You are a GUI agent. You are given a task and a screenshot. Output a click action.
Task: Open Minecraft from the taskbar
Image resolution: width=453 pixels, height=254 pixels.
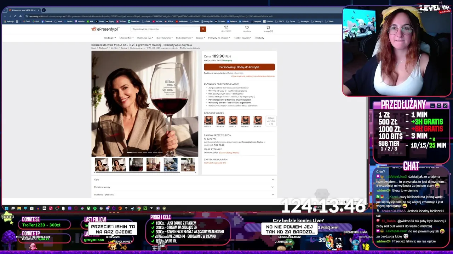click(145, 208)
